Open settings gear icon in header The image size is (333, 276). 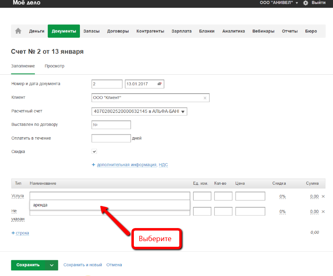click(305, 3)
